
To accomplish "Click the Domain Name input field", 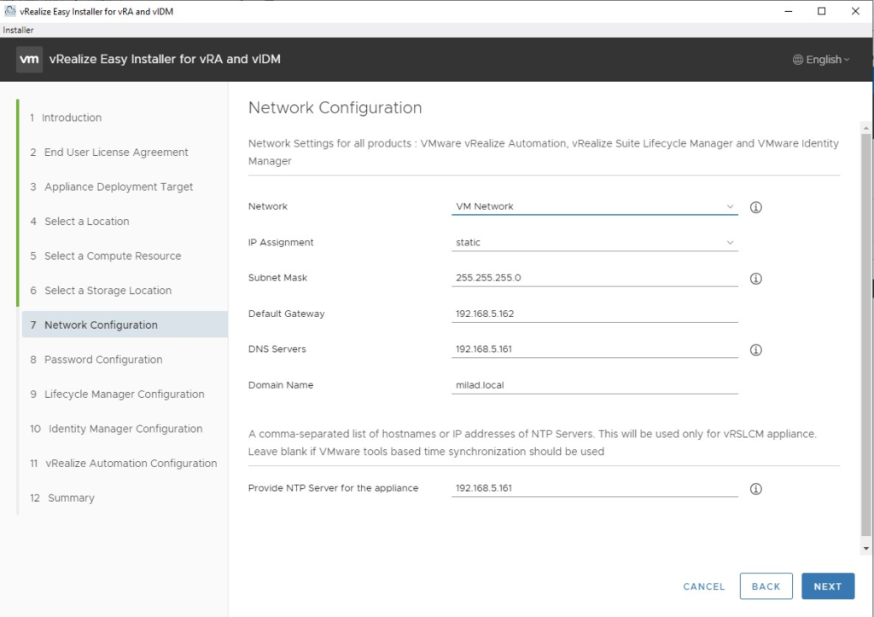I will (595, 385).
